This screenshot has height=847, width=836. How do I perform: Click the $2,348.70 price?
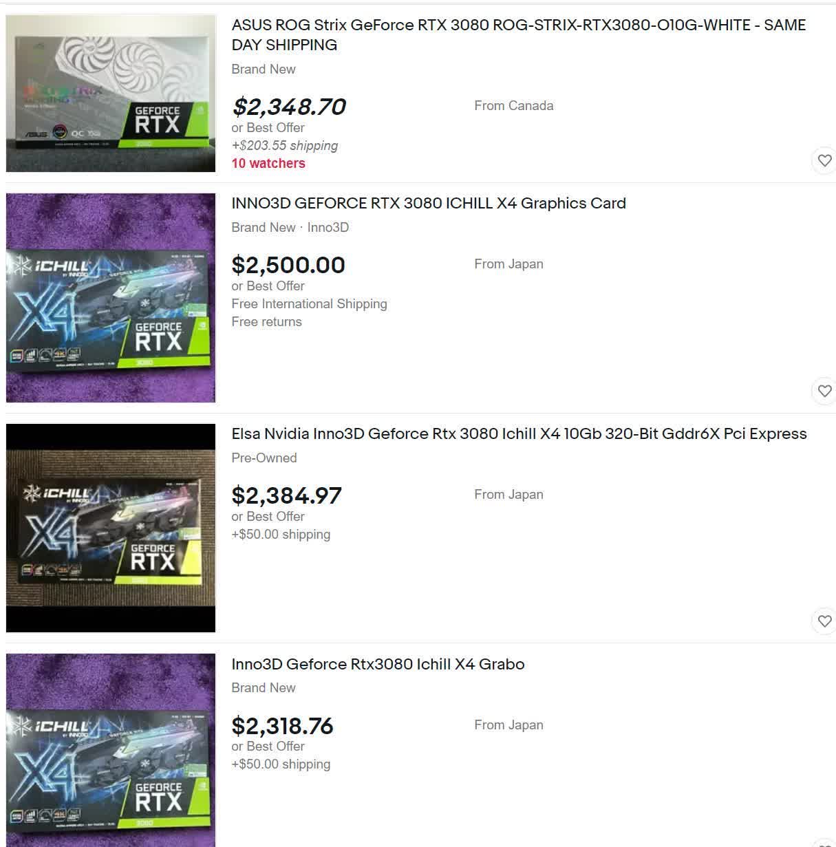289,107
